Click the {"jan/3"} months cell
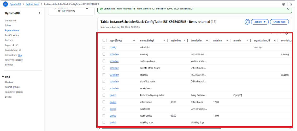The width and height of the screenshot is (297, 131). pos(238,95)
